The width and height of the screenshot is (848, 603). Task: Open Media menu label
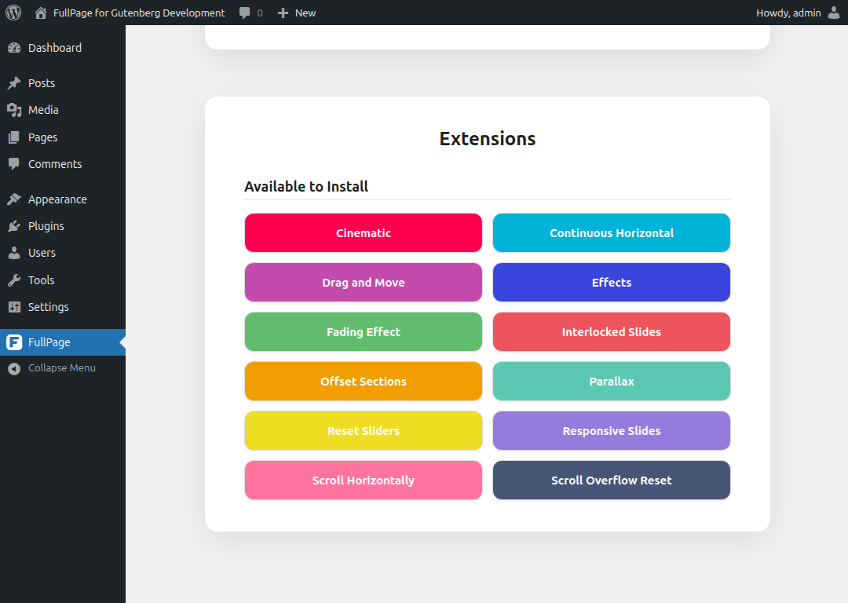point(43,110)
